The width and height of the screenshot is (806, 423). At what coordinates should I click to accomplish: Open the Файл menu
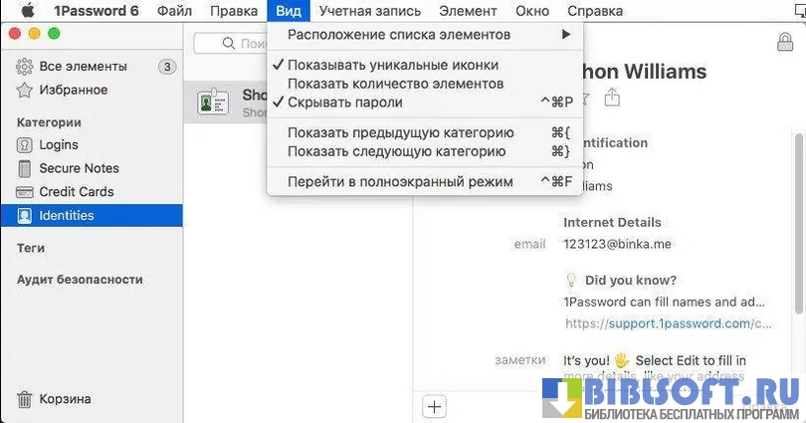point(175,11)
